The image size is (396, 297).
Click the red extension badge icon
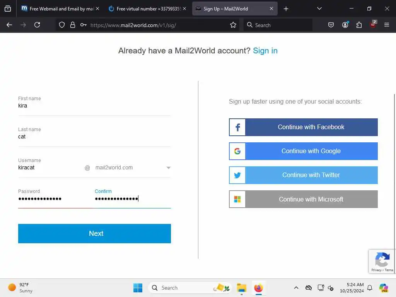coord(373,24)
